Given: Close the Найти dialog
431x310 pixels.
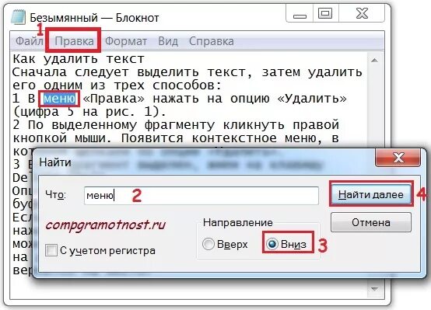Looking at the screenshot, I should click(x=398, y=158).
